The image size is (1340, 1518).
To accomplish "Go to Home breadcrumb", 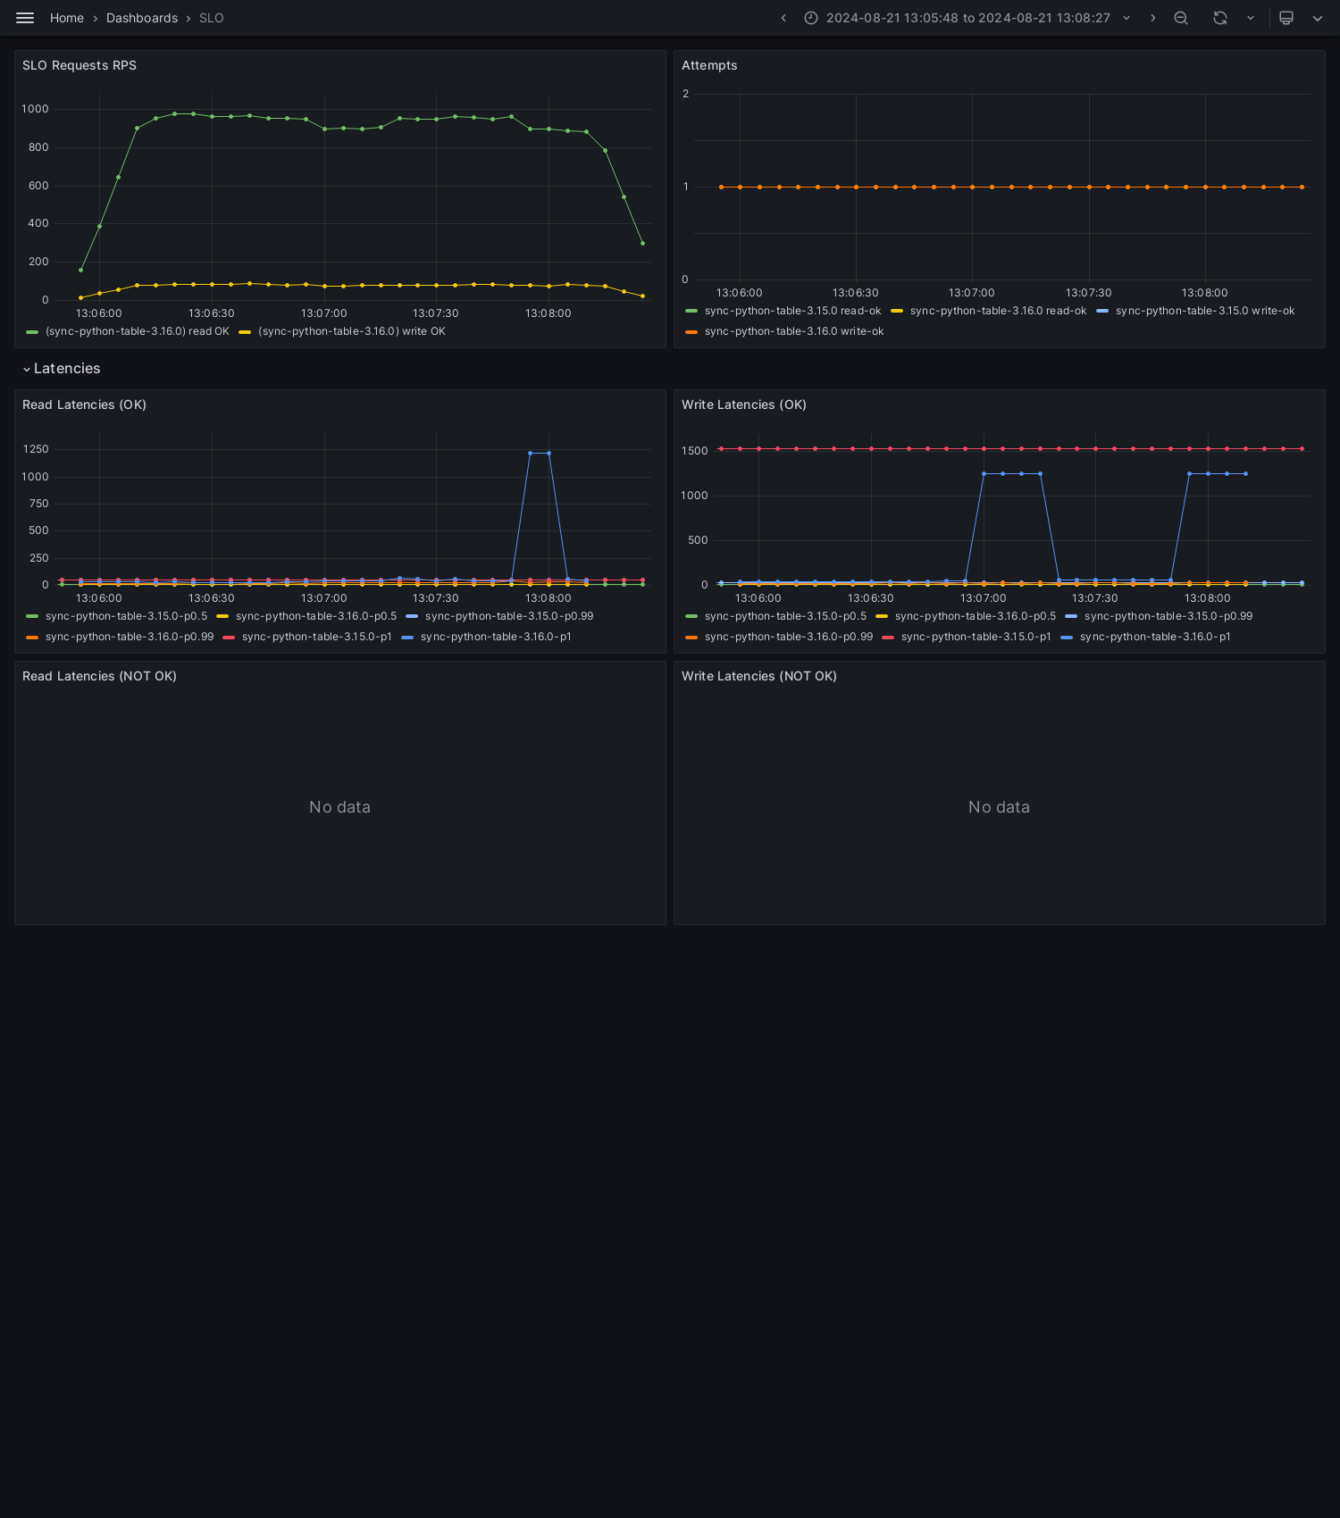I will click(67, 18).
